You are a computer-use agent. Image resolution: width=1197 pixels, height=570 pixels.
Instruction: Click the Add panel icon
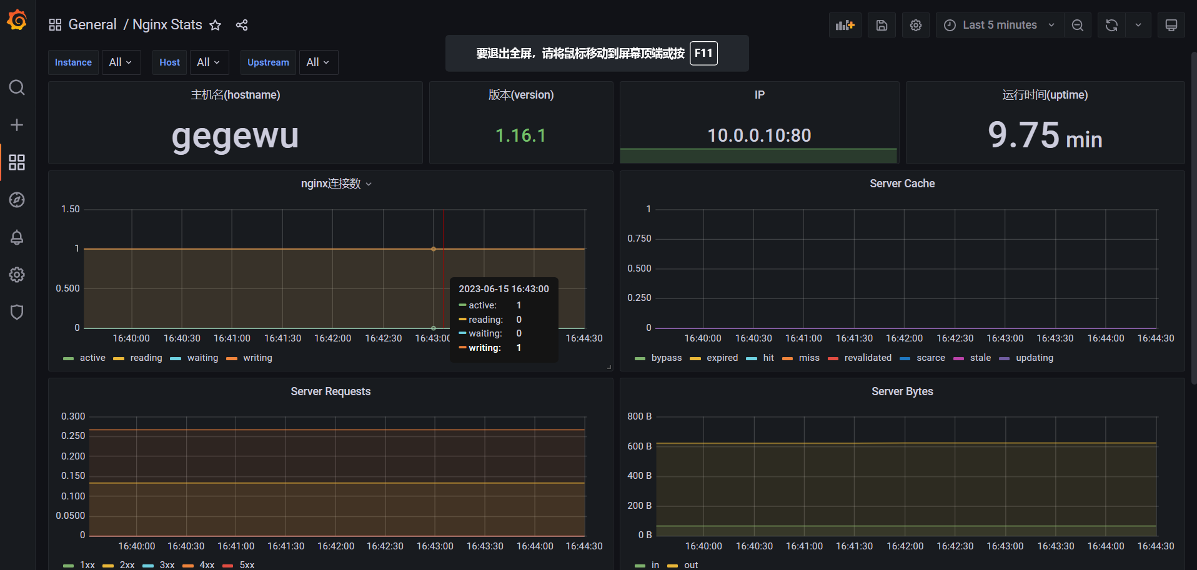click(845, 25)
